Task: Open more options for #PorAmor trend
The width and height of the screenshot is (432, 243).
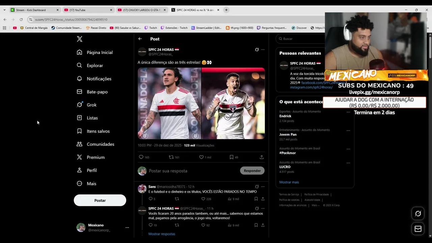Action: click(348, 149)
